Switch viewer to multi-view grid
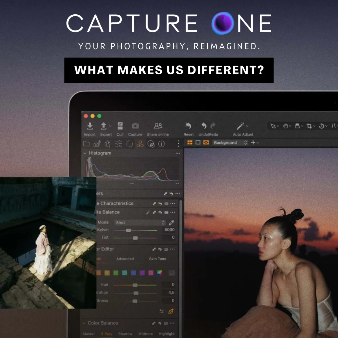 [x=190, y=143]
